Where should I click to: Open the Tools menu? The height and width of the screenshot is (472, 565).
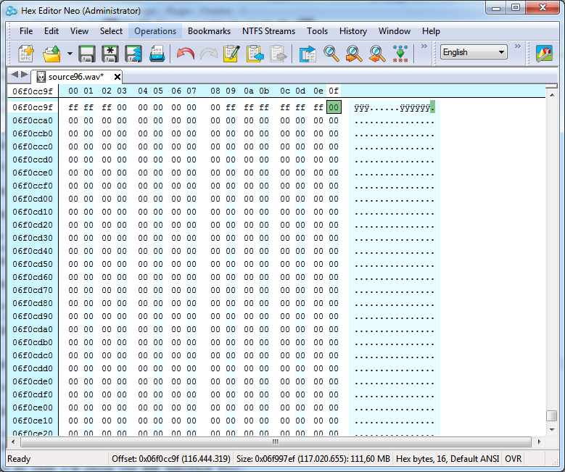point(317,31)
